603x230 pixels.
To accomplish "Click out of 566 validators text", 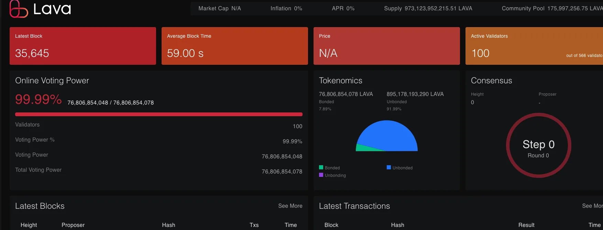I will click(584, 56).
